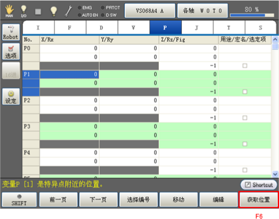The height and width of the screenshot is (219, 279).
Task: Switch to the S variable tab
Action: (260, 28)
